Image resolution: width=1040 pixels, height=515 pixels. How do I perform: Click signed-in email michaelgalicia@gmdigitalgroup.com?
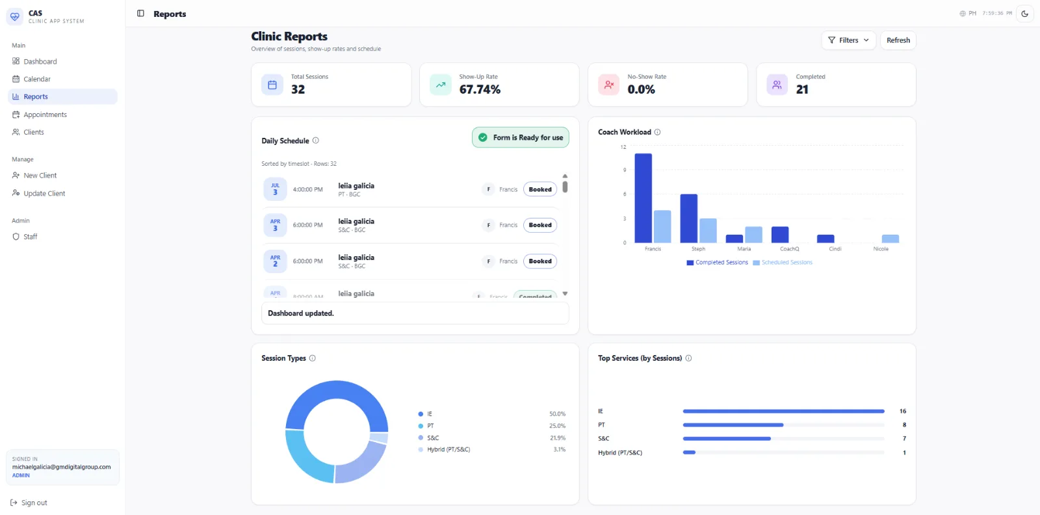61,467
